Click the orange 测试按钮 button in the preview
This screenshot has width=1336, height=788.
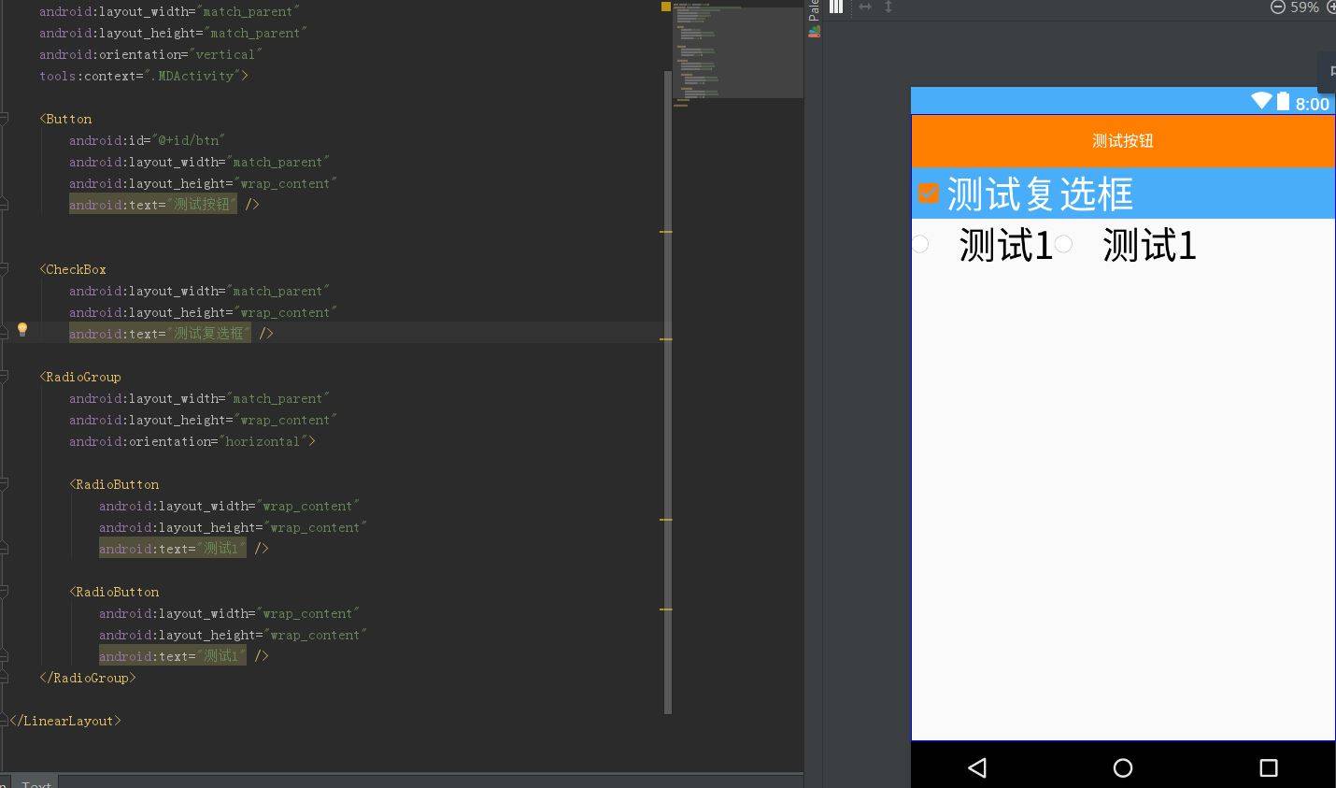click(x=1123, y=141)
